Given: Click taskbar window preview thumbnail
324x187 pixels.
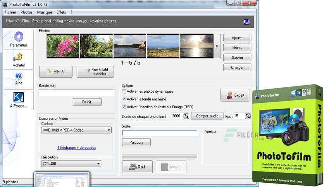Looking at the screenshot, I should coord(62,180).
